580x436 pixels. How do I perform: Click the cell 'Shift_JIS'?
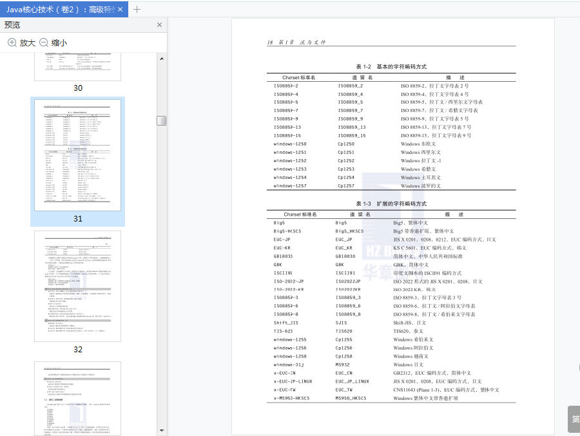coord(285,323)
